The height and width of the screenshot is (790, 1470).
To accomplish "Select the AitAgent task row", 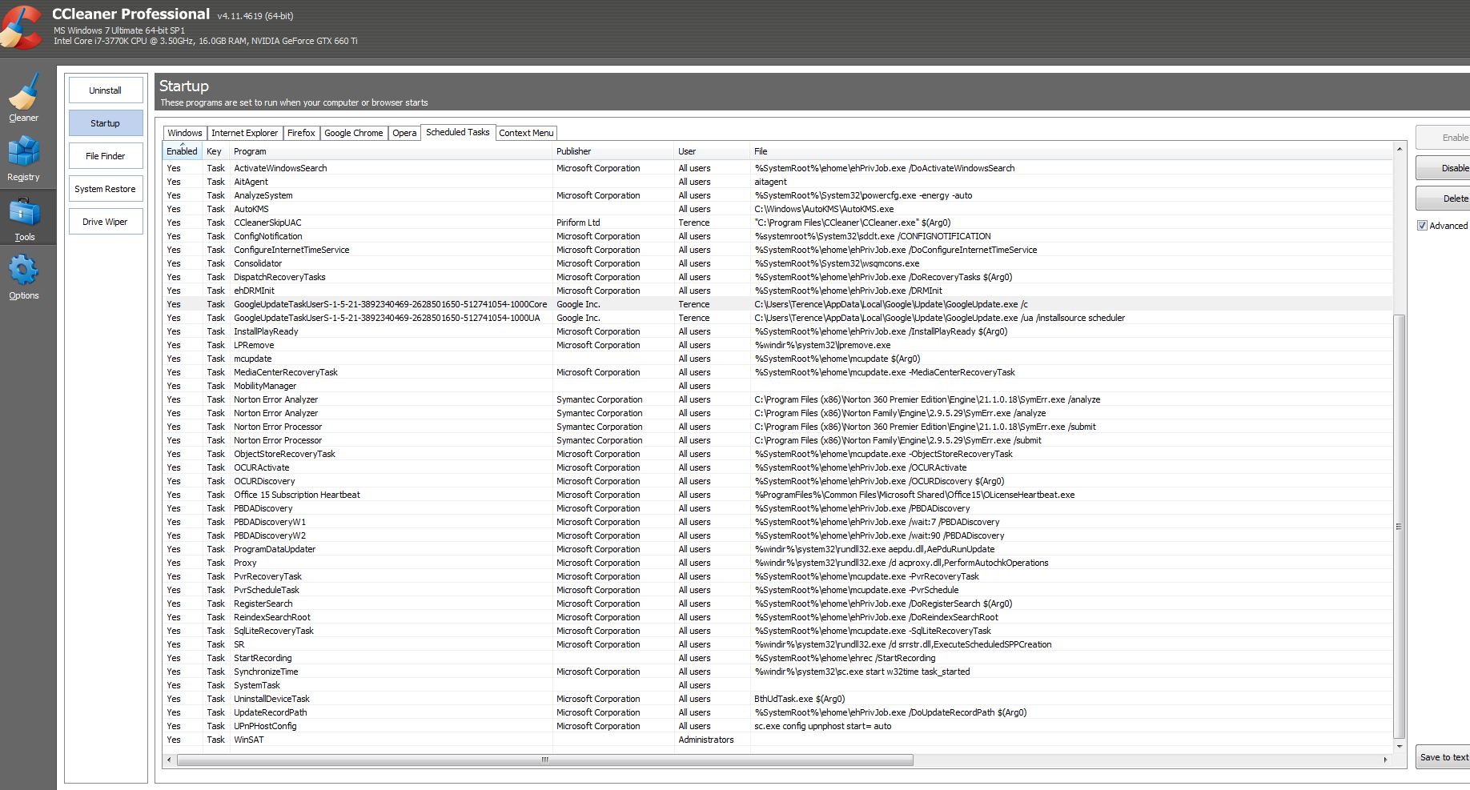I will pyautogui.click(x=777, y=182).
